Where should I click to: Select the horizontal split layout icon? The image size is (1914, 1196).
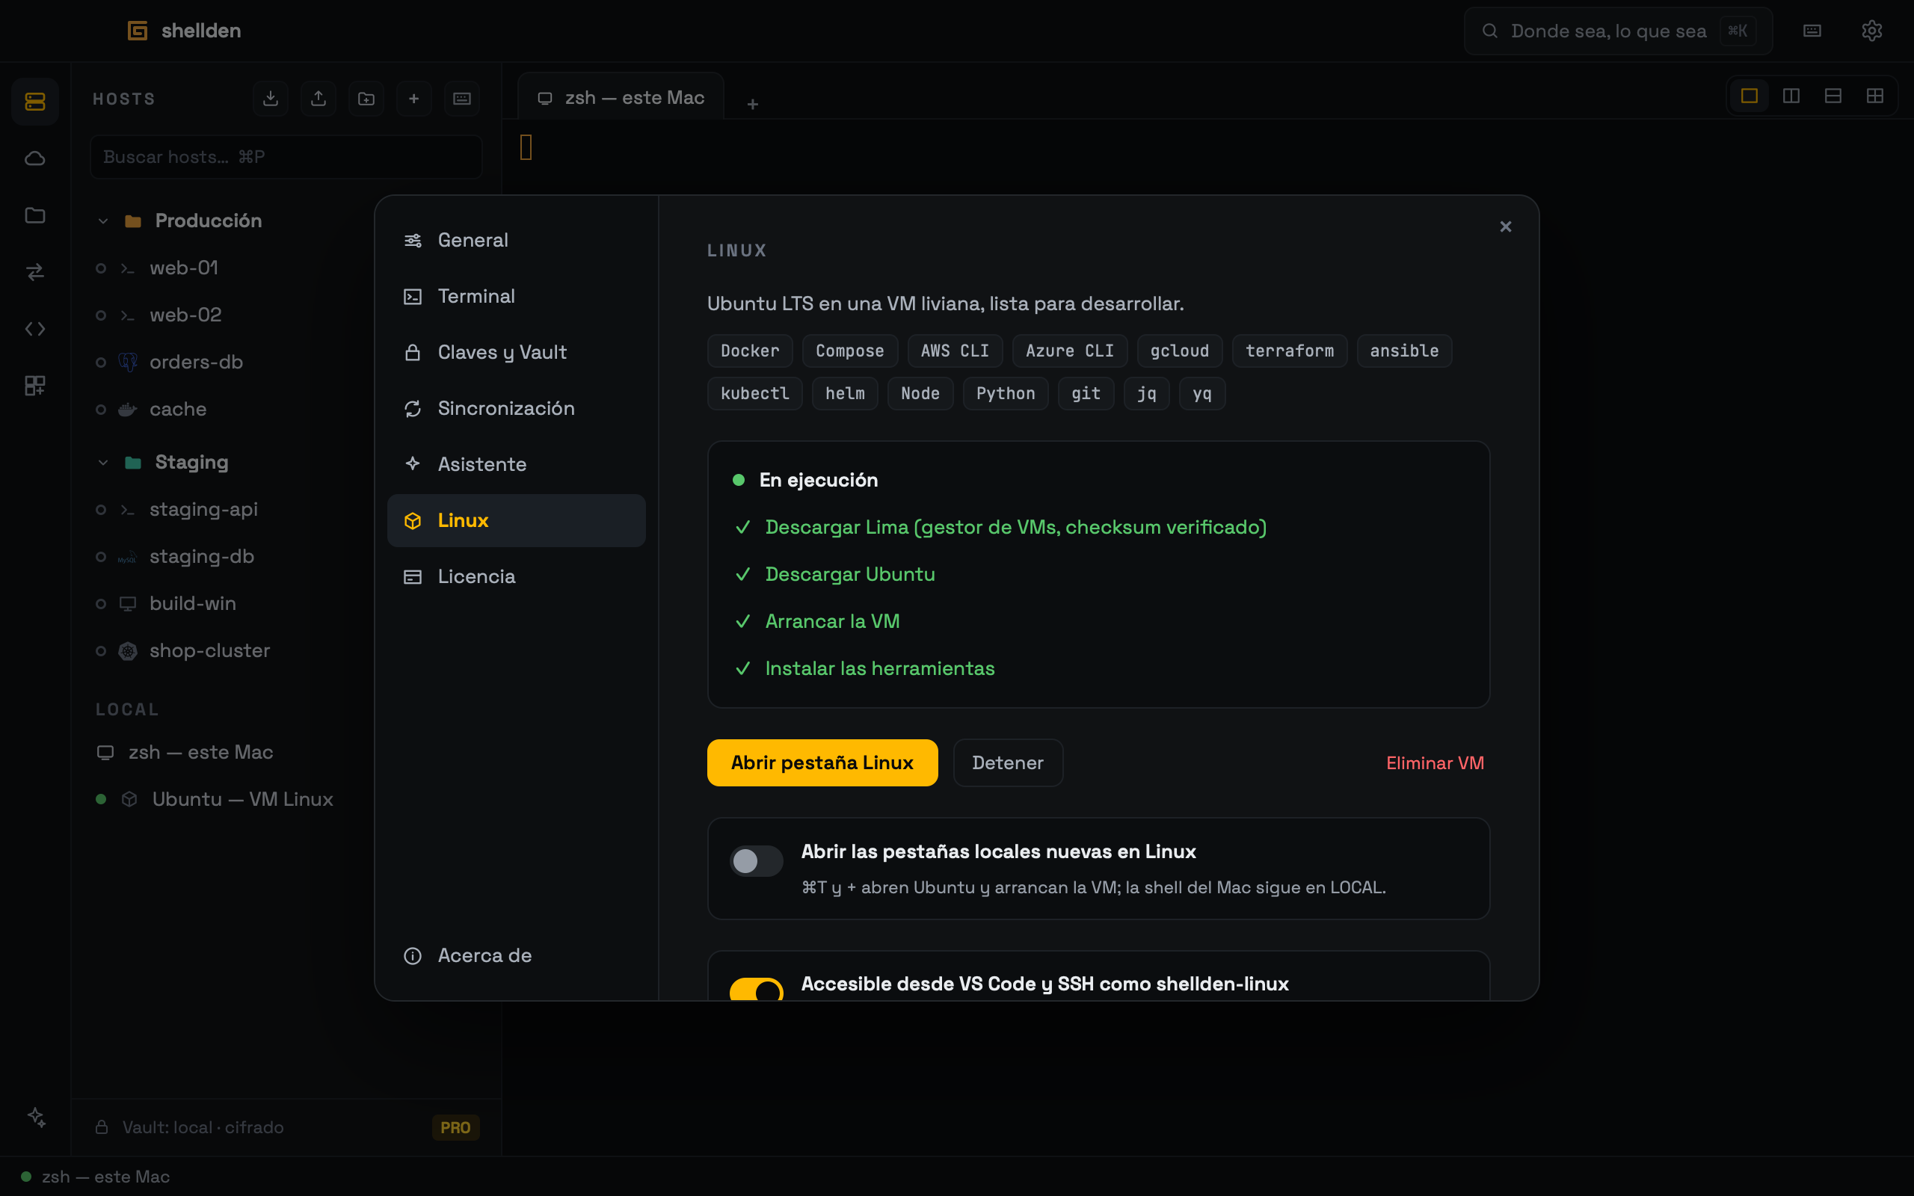1833,96
